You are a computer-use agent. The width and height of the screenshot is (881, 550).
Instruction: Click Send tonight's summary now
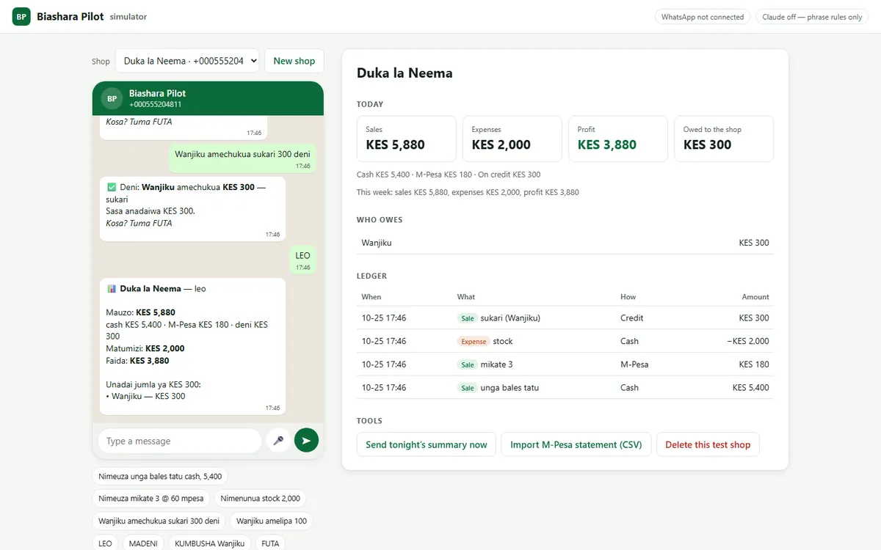pos(427,444)
